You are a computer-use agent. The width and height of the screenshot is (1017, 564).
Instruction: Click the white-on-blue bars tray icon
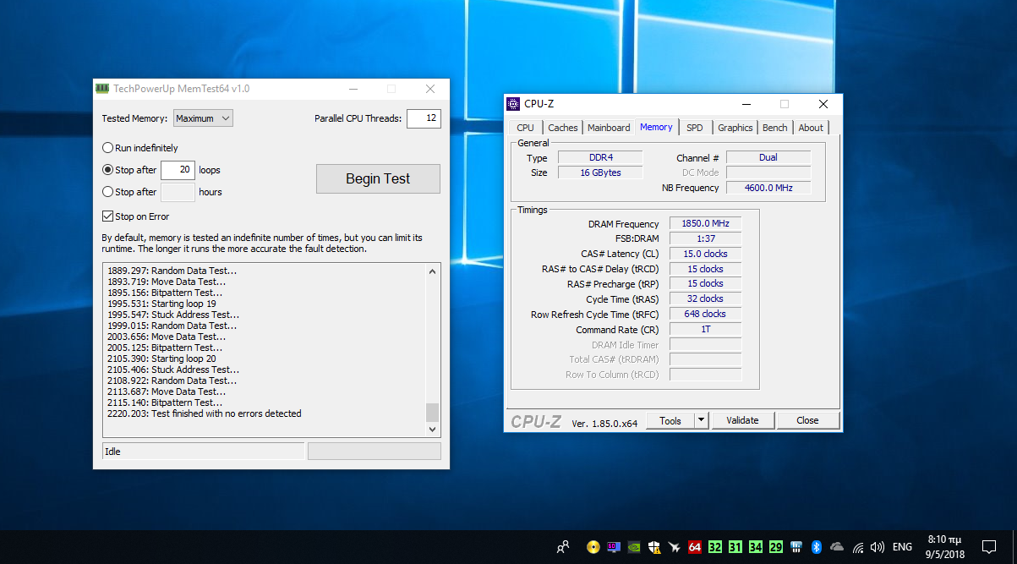coord(796,546)
